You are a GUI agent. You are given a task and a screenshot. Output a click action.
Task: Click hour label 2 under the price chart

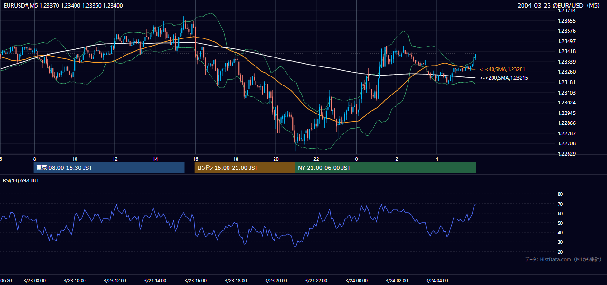click(x=397, y=159)
